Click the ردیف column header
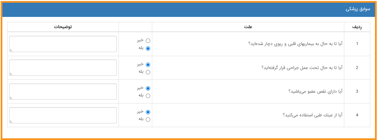 [x=357, y=27]
